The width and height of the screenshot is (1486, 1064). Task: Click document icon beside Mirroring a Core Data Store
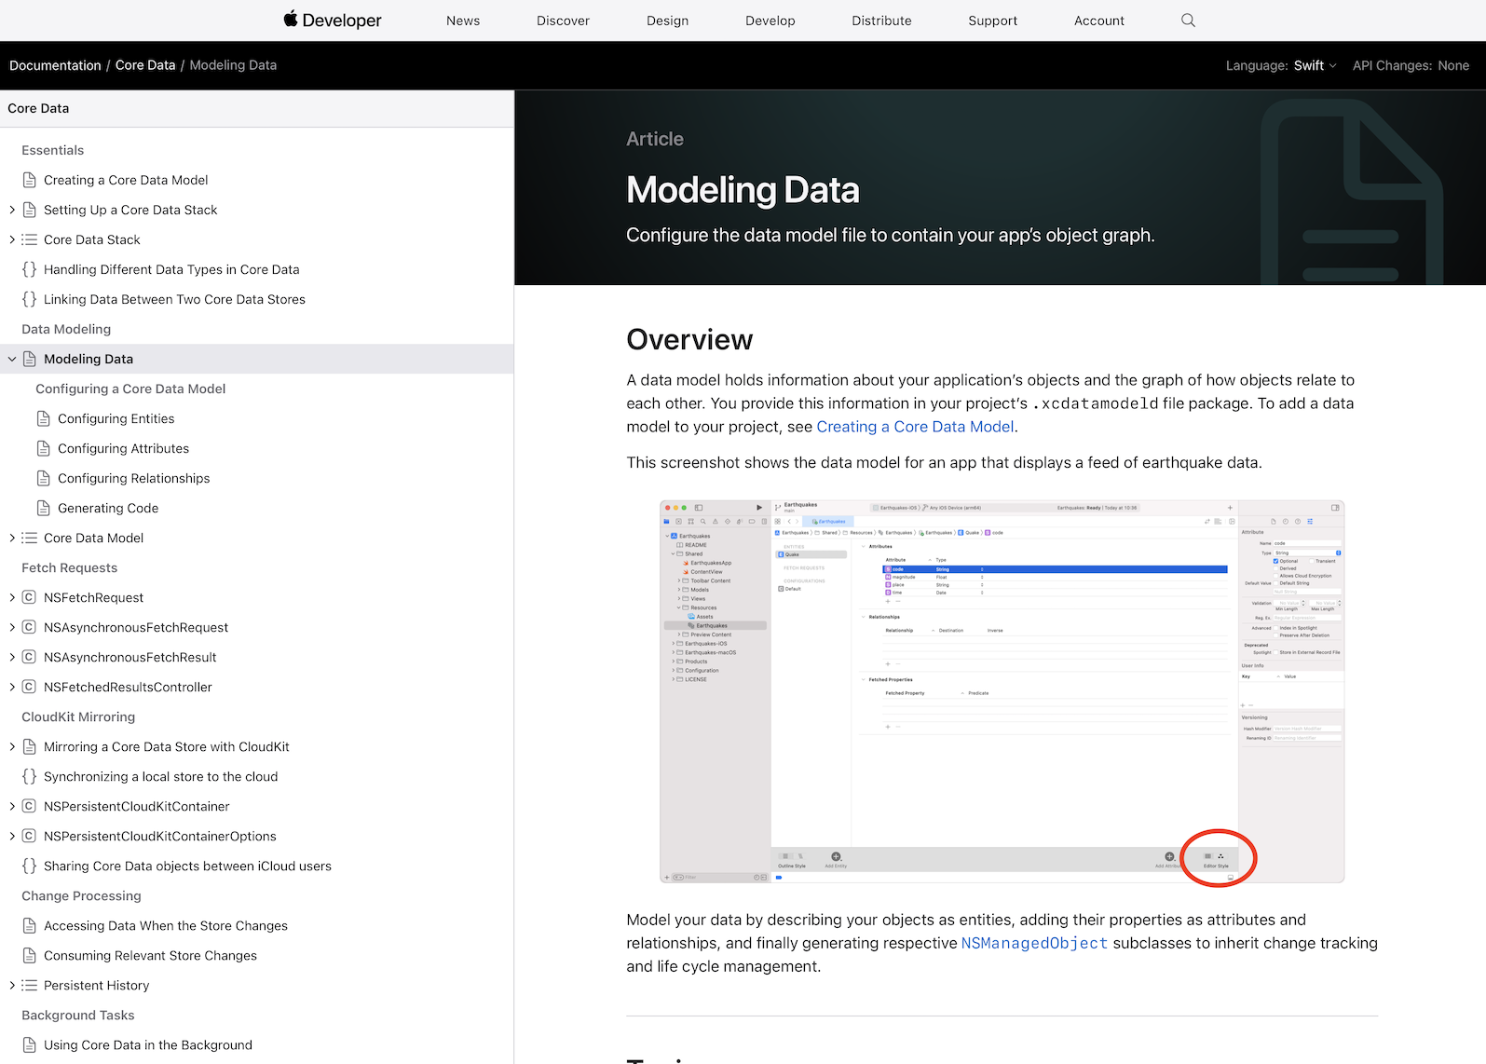pos(30,746)
